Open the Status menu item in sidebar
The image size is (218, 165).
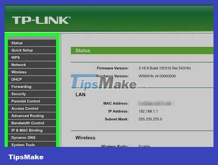click(x=32, y=43)
